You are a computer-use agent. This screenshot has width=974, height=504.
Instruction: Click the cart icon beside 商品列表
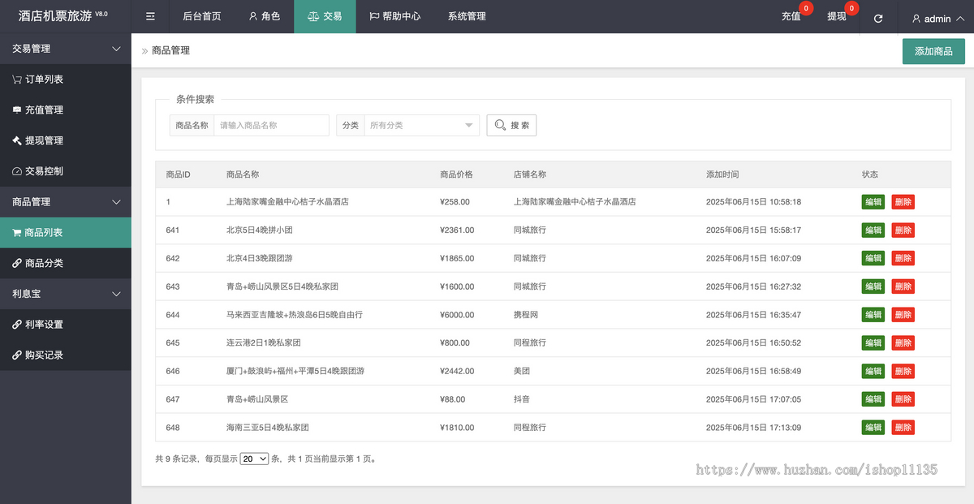click(x=17, y=232)
